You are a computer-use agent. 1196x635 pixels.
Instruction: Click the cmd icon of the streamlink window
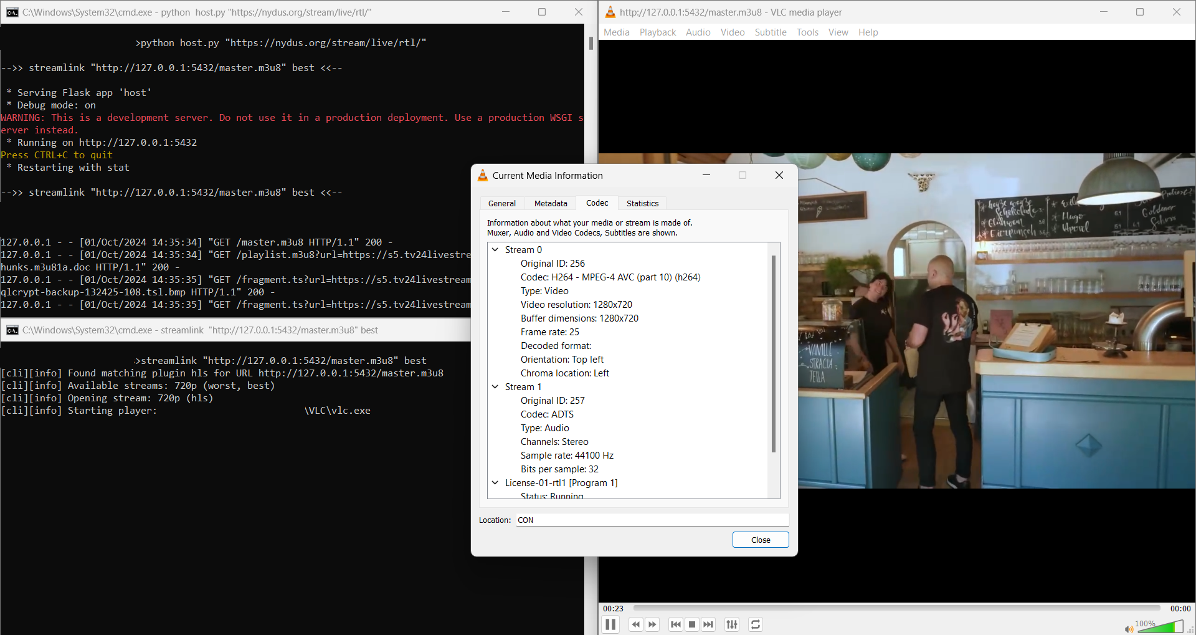[12, 330]
